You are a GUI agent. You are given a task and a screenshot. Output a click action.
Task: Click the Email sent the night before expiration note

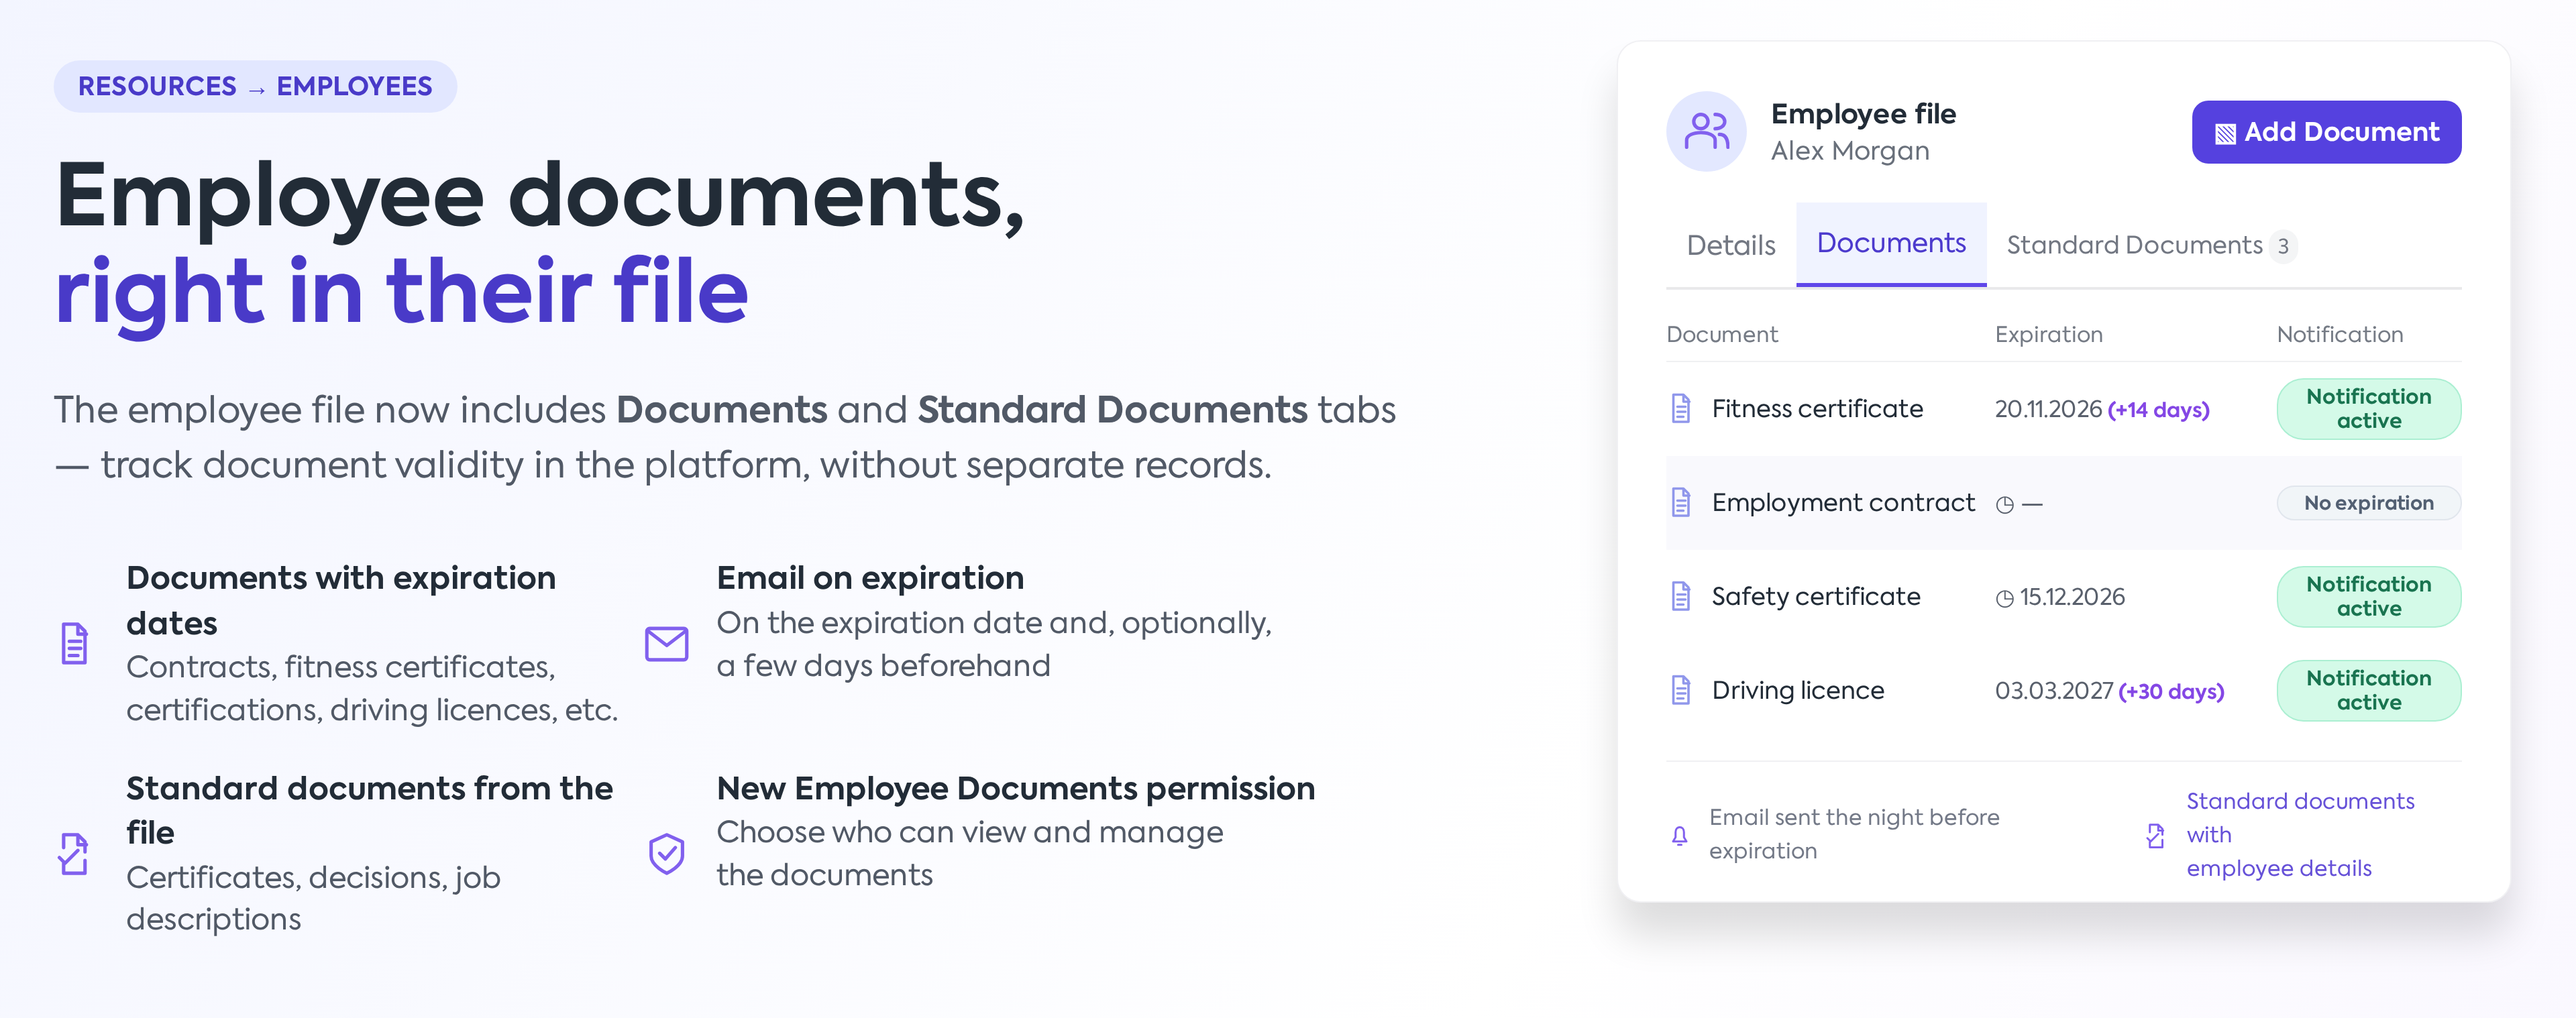[1854, 834]
